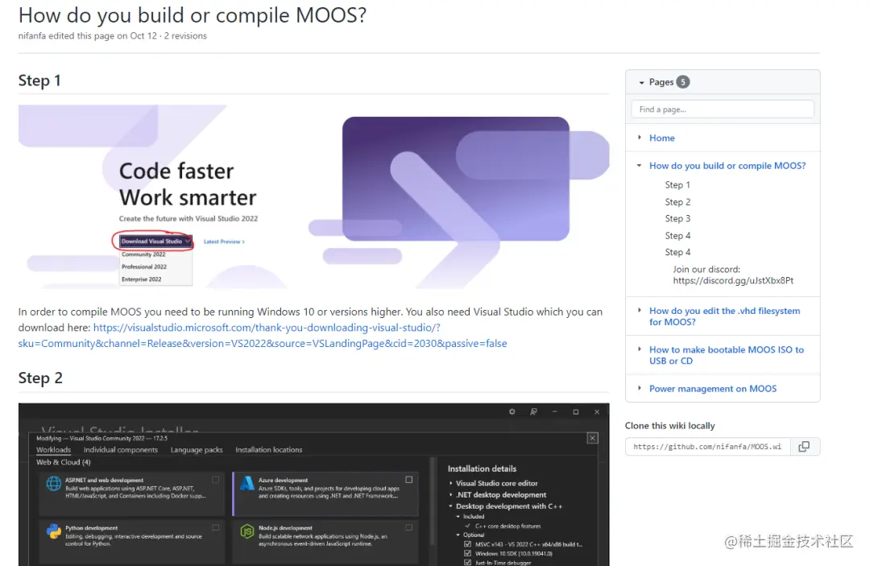Switch to the Individual components tab
Screen dimensions: 870x566
[x=120, y=449]
